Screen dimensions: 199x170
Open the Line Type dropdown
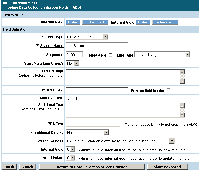point(162,55)
